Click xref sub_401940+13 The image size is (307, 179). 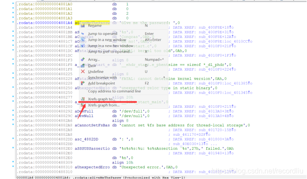(216, 153)
